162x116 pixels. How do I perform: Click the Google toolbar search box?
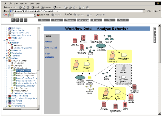point(24,15)
